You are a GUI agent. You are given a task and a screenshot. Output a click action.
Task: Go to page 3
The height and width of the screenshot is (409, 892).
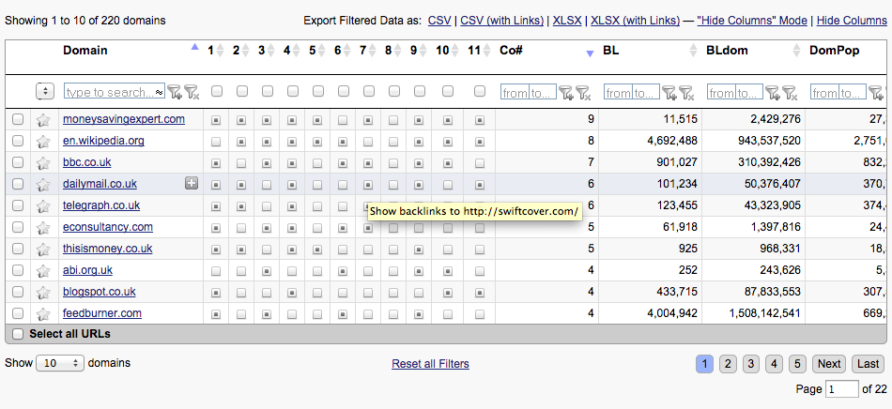pos(751,364)
